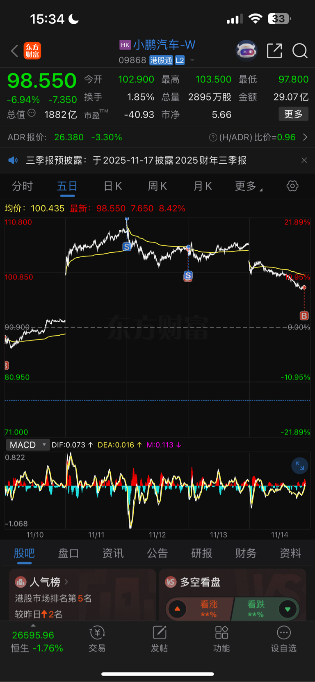
Task: Tap the 港股通 badge
Action: click(161, 60)
